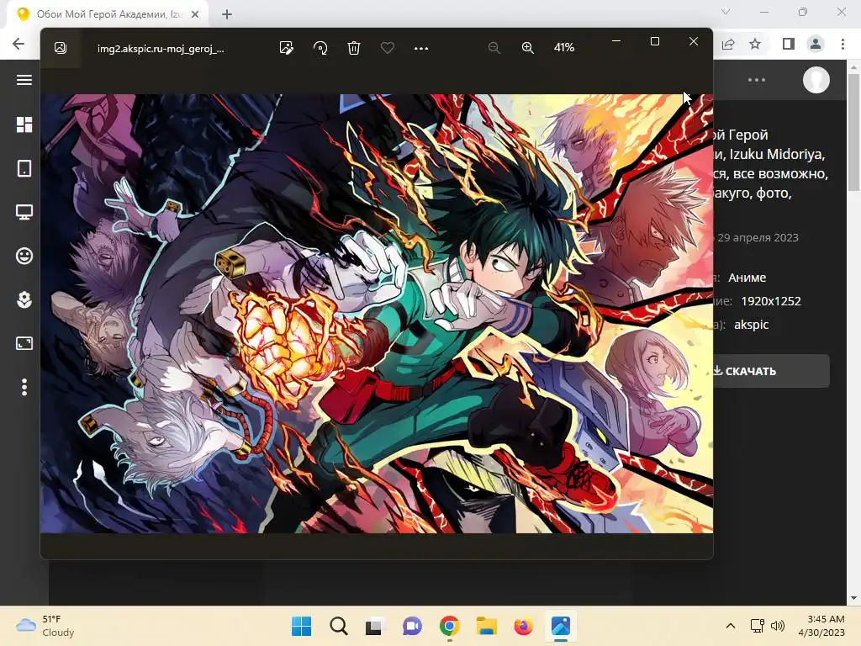Screen dimensions: 861x646
Task: Switch to the Photos app on taskbar
Action: [x=561, y=626]
